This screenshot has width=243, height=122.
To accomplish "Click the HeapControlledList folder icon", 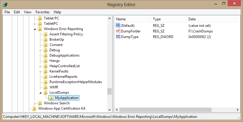I will [46, 66].
